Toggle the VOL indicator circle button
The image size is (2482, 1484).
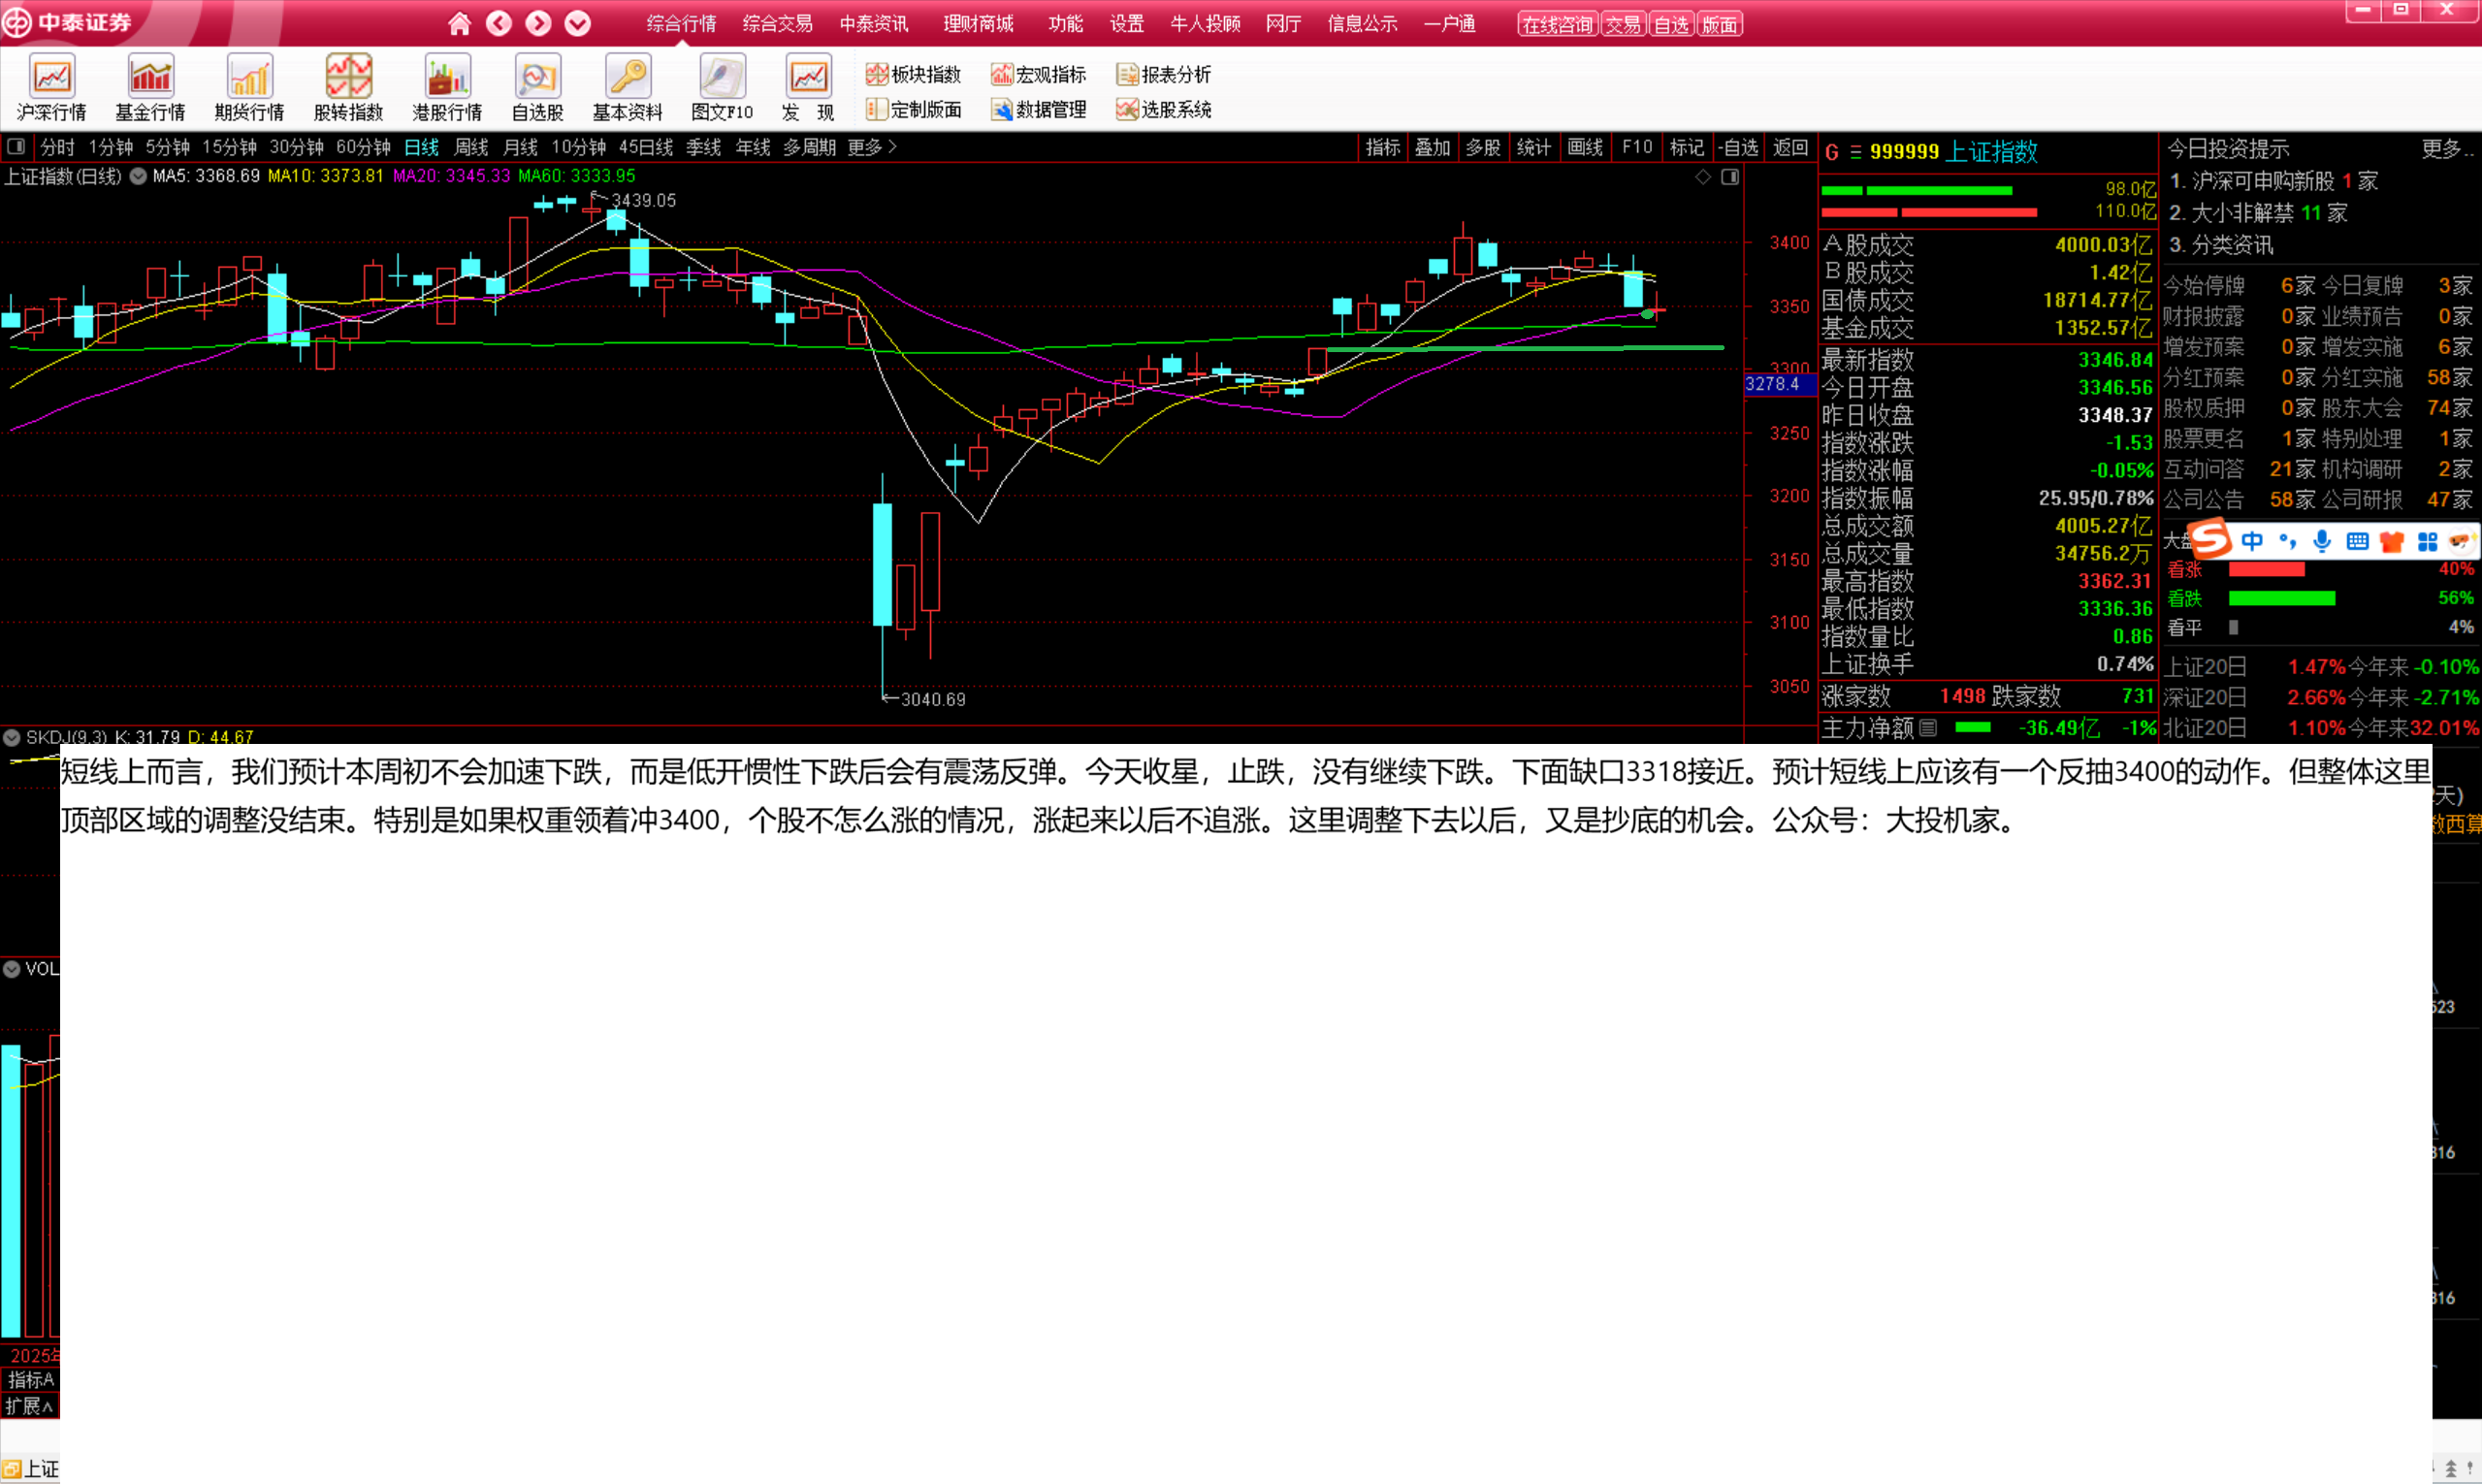[x=12, y=969]
